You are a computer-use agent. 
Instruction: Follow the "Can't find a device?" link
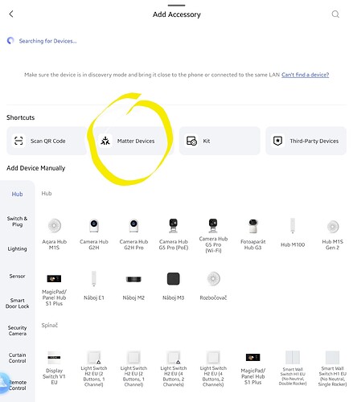(x=305, y=75)
